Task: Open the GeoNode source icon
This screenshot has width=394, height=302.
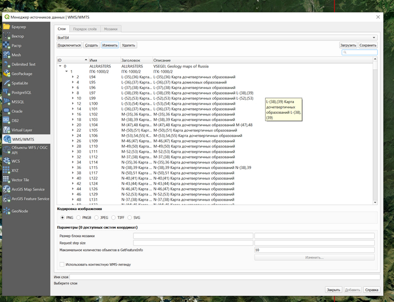Action: (x=7, y=211)
